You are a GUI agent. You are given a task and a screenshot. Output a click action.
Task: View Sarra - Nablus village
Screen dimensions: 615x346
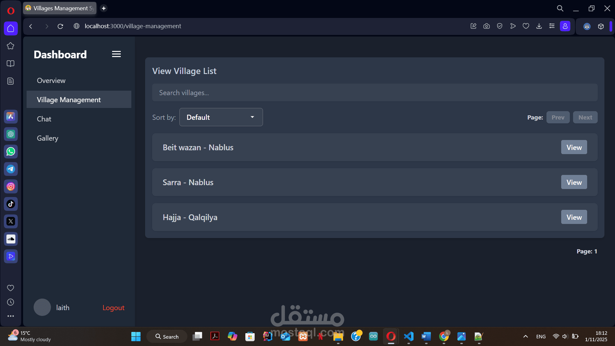[x=574, y=182]
